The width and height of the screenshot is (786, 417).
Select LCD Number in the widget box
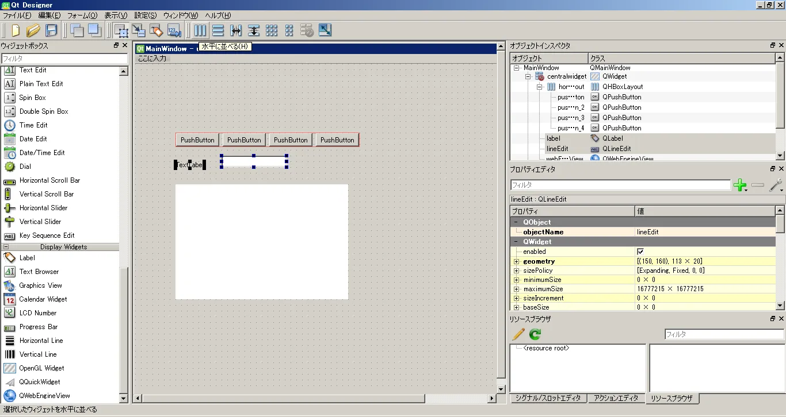(38, 313)
